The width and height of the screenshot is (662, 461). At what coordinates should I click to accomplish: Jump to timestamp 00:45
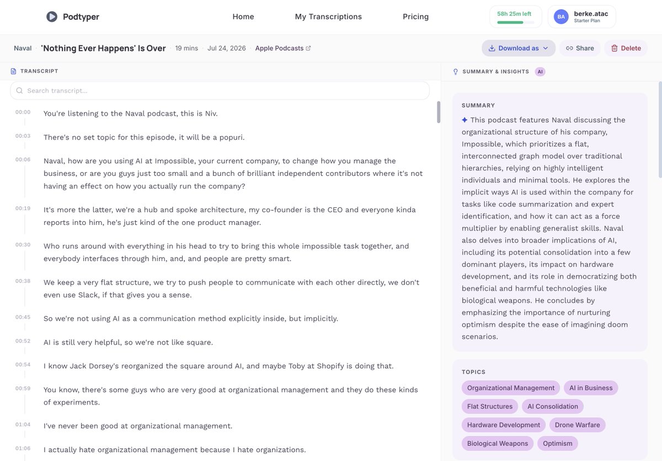23,318
